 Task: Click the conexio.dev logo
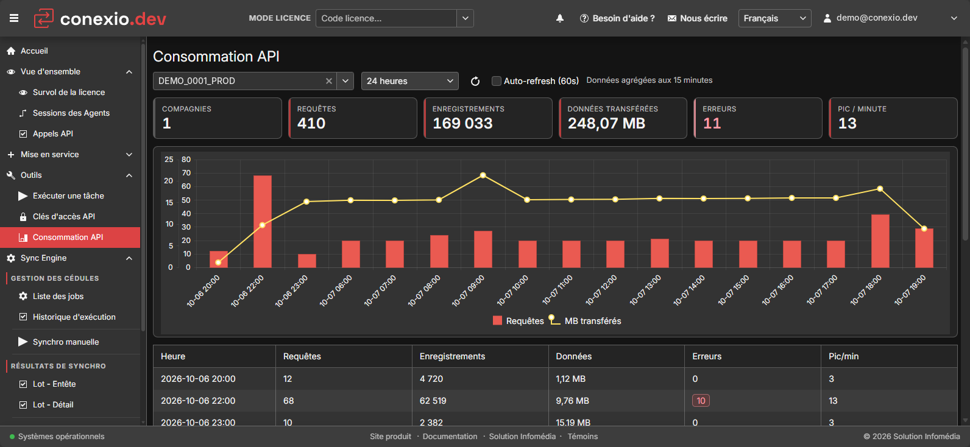click(x=100, y=18)
